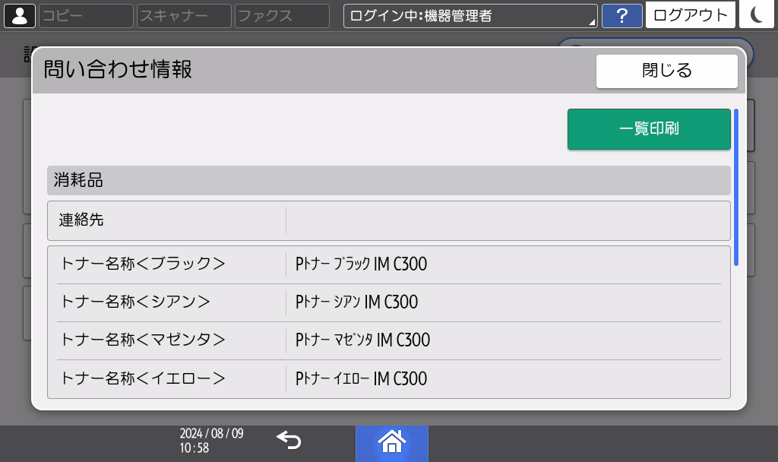Tap the Pトナー マゼンタ IM C300 value
This screenshot has height=462, width=778.
[362, 340]
